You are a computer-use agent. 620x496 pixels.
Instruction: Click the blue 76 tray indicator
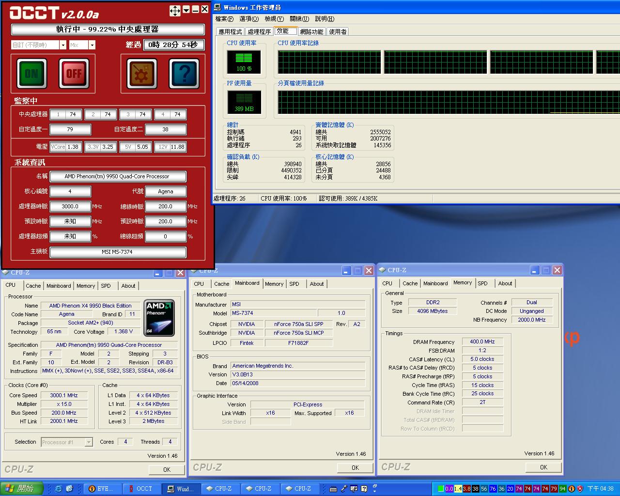493,489
